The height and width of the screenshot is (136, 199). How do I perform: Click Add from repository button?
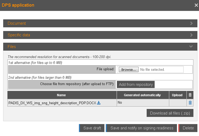pyautogui.click(x=136, y=85)
